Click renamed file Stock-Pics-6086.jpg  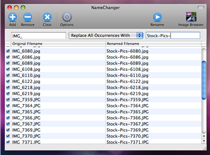point(127,57)
